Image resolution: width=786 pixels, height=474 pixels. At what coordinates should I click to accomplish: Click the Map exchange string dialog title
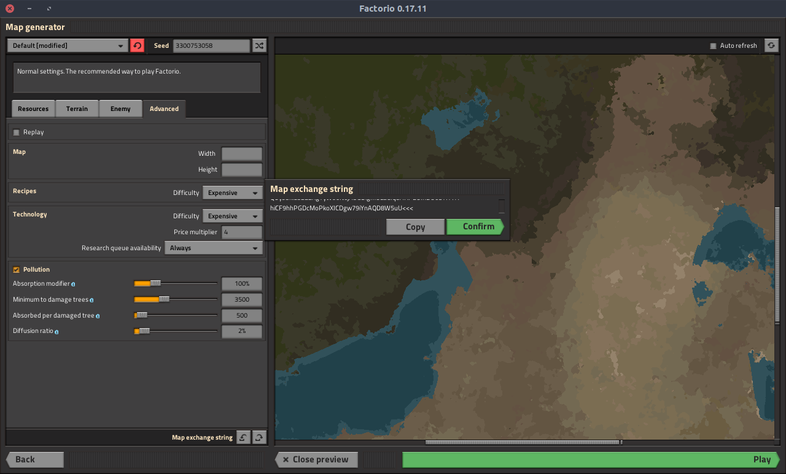click(x=311, y=189)
